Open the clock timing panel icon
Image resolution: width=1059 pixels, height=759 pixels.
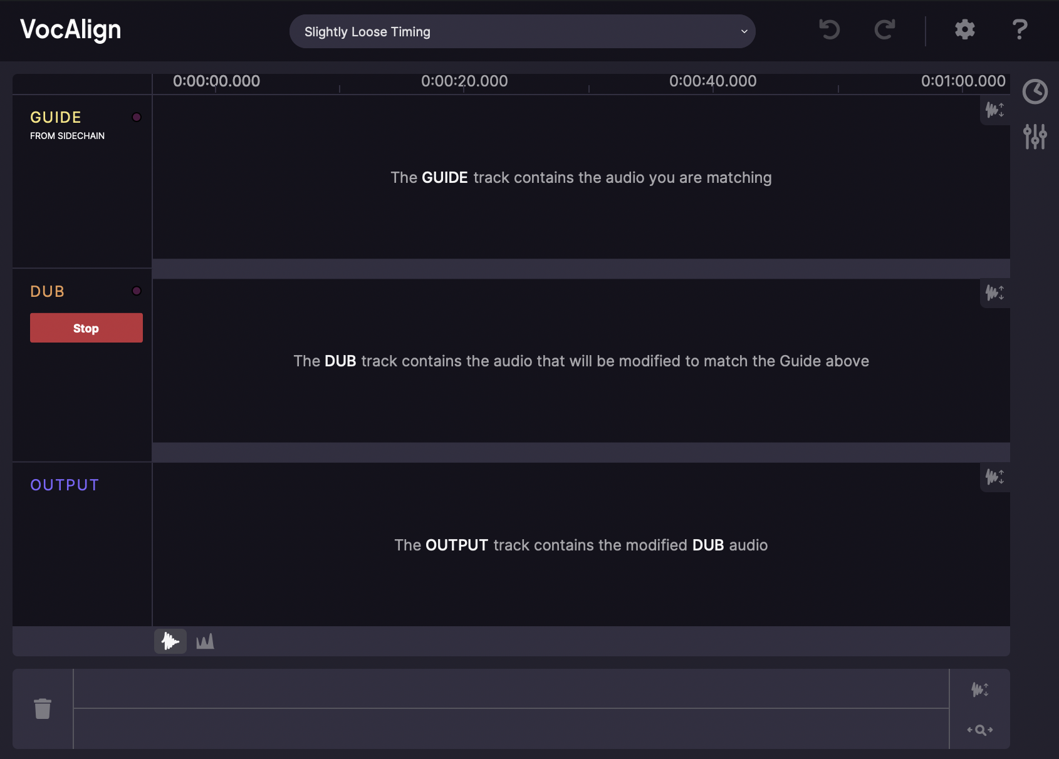pyautogui.click(x=1035, y=92)
